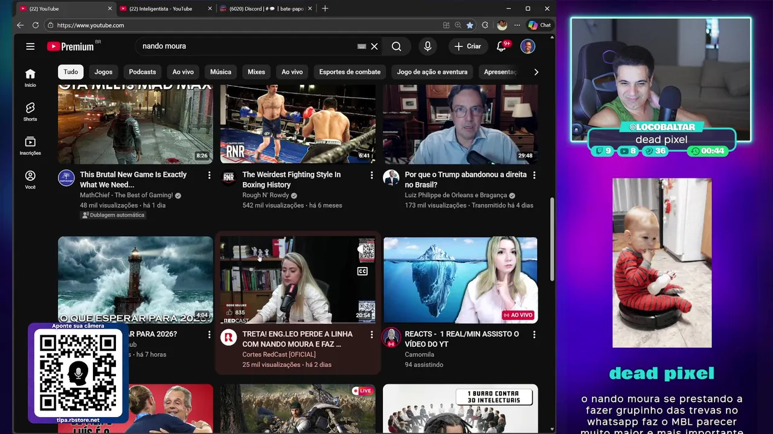
Task: Open browser zoom magnifier in address bar
Action: click(458, 25)
